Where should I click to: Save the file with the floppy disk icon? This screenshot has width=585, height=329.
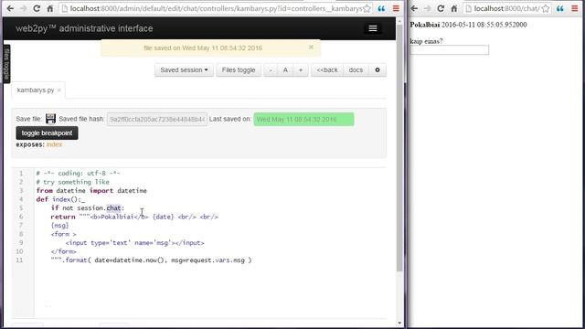(x=50, y=119)
